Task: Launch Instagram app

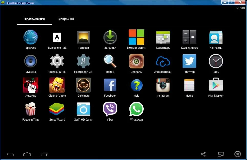Action: tap(163, 85)
